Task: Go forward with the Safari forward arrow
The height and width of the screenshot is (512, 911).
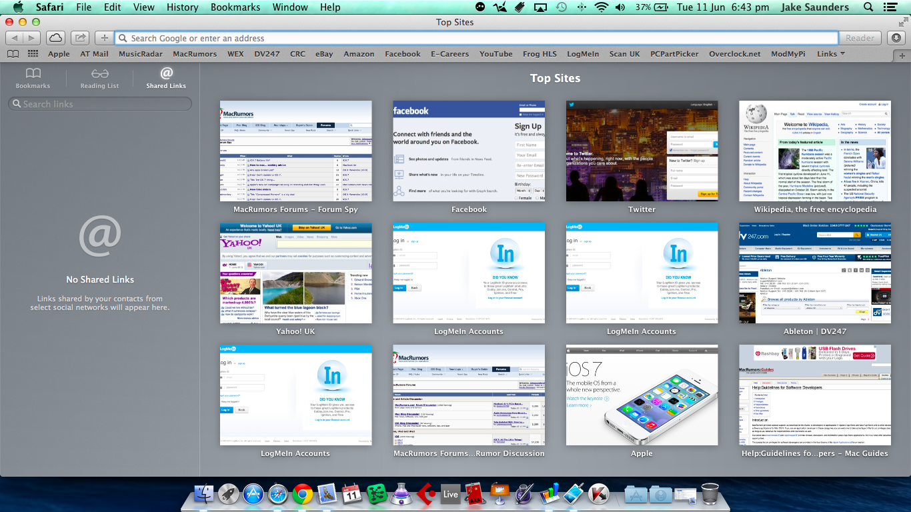Action: [x=31, y=38]
